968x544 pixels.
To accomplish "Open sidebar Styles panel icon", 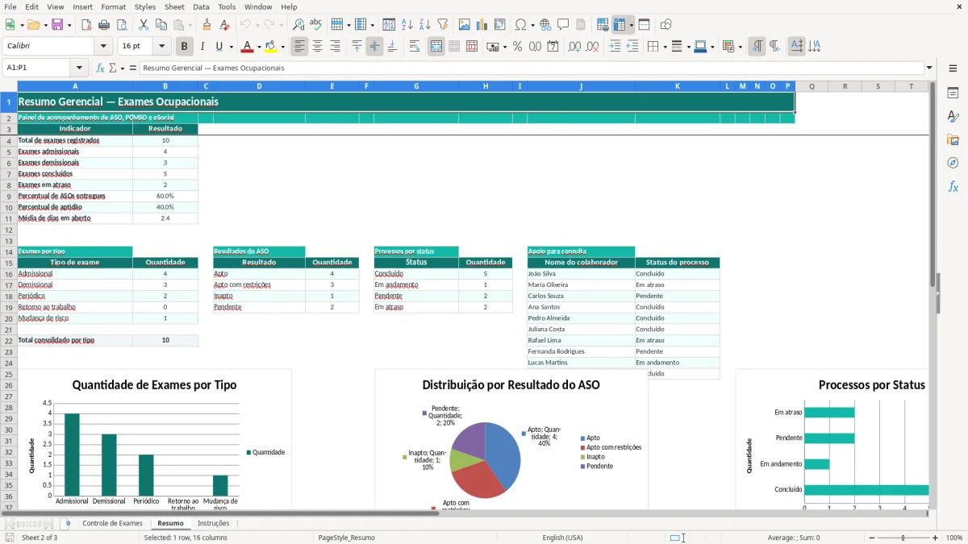I will [x=953, y=117].
